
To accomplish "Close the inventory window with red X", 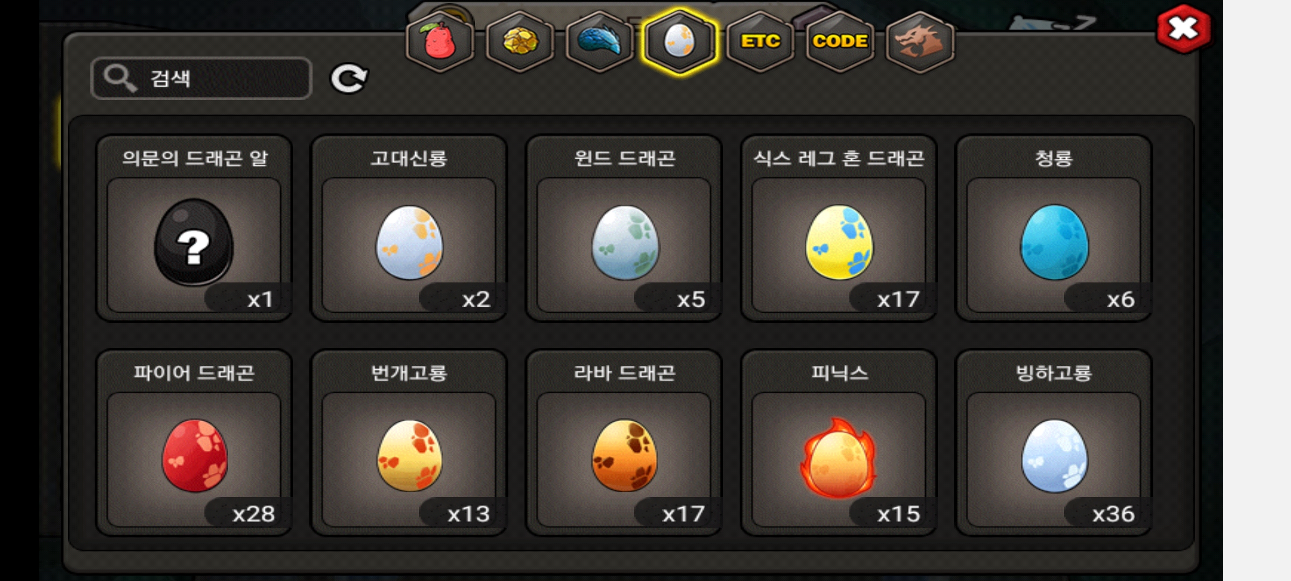I will pos(1183,29).
